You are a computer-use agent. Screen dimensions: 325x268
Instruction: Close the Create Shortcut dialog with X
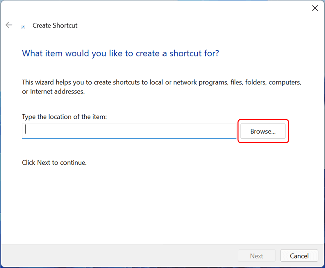pyautogui.click(x=315, y=8)
